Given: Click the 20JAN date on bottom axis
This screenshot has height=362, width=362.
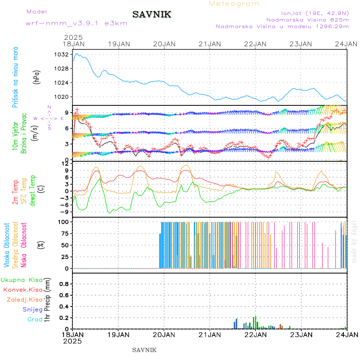Looking at the screenshot, I should pos(164,334).
